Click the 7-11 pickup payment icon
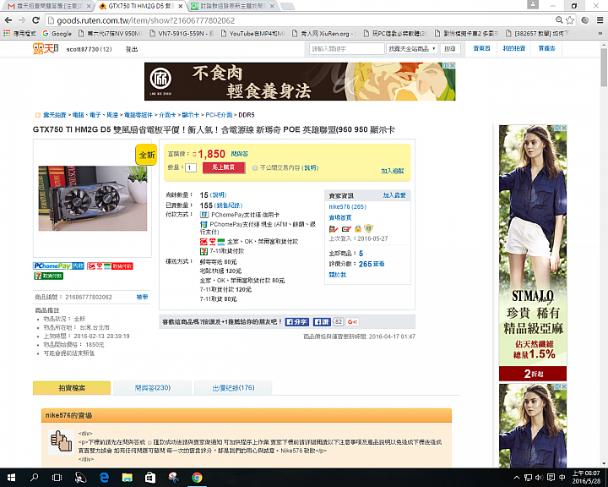 click(204, 251)
